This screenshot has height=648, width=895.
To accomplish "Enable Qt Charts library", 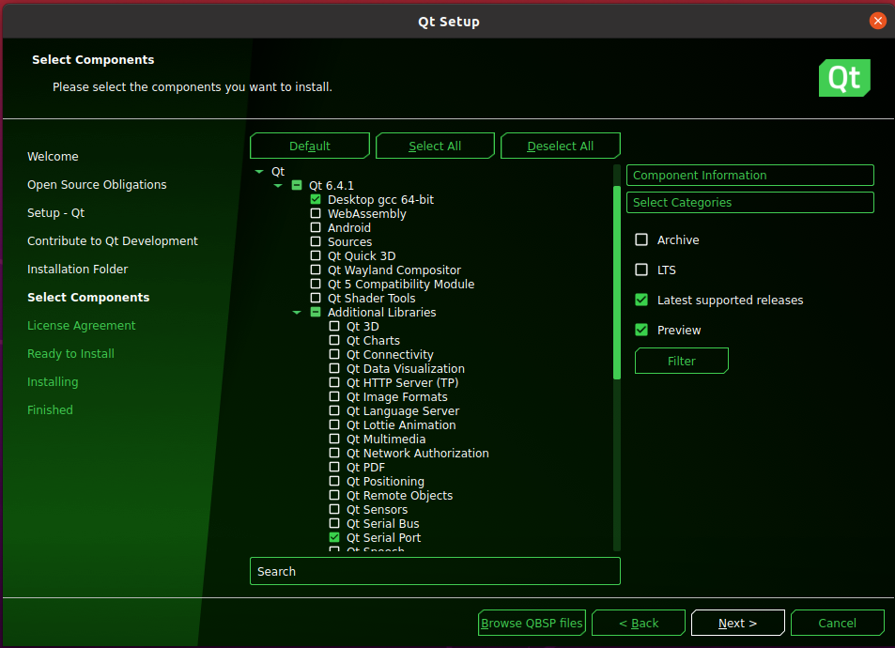I will (334, 340).
